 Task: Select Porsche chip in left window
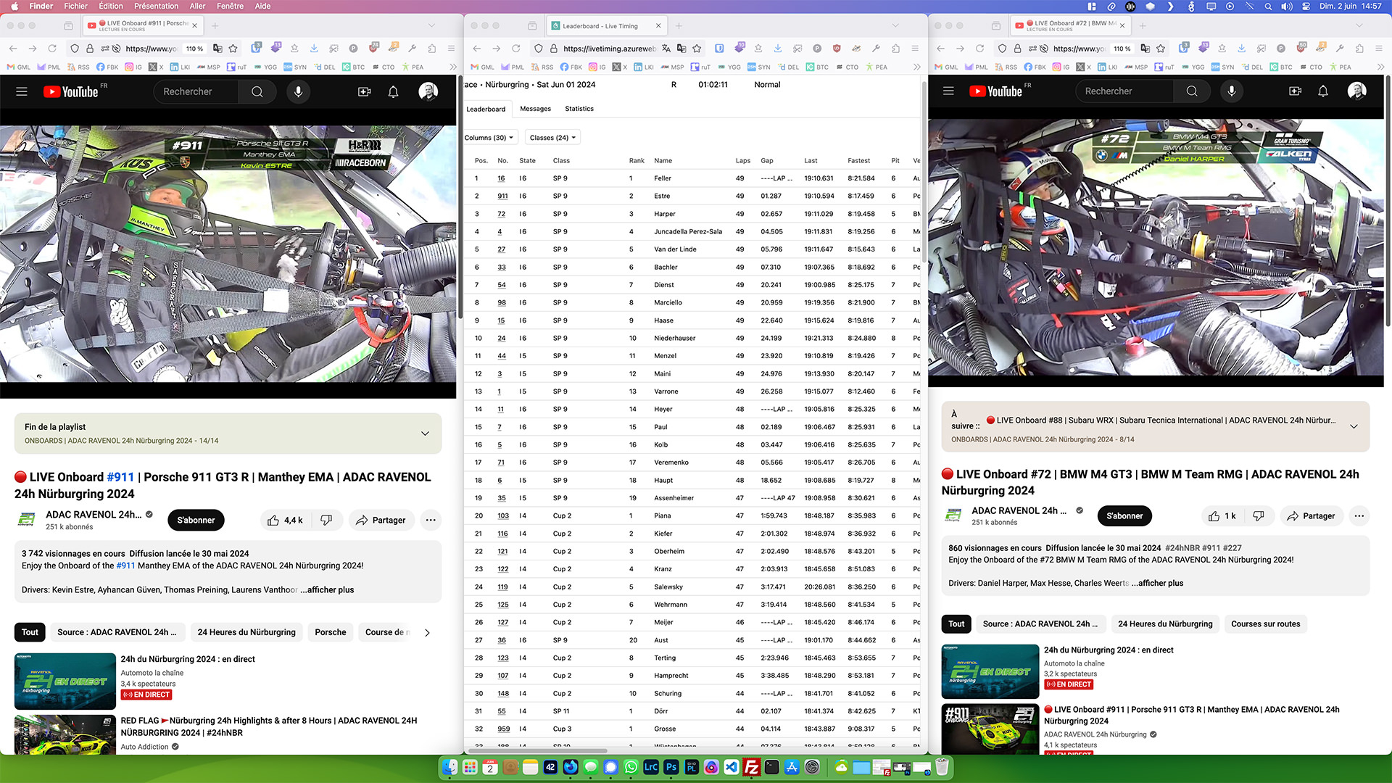tap(331, 633)
